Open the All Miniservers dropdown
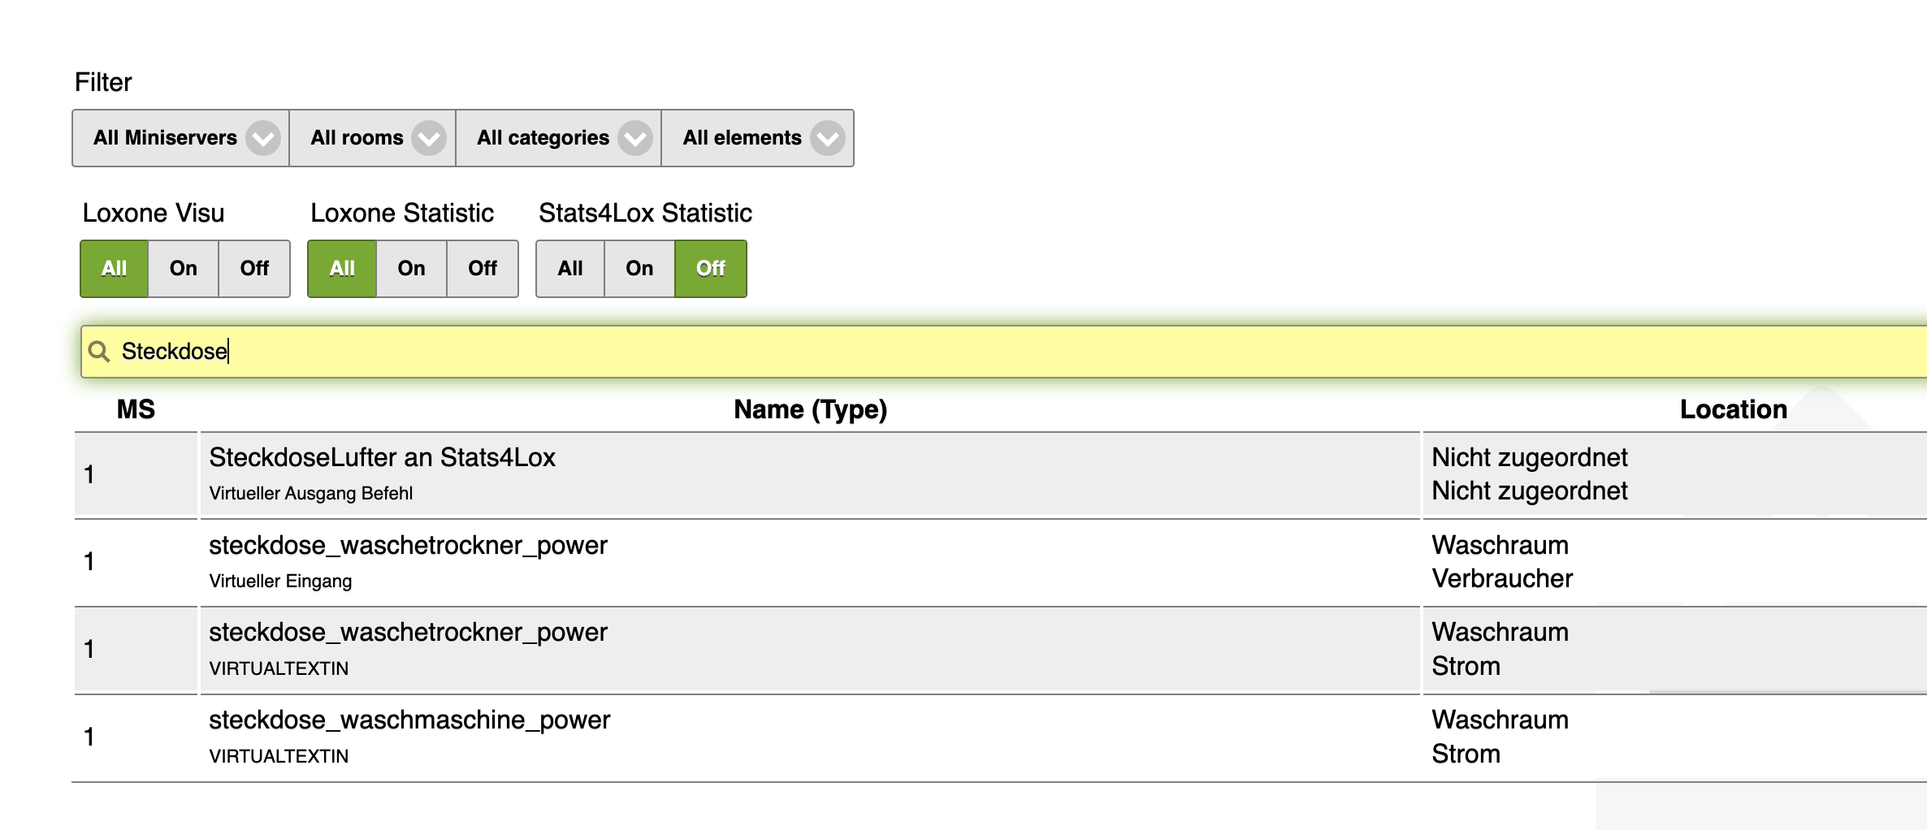1927x830 pixels. coord(166,138)
